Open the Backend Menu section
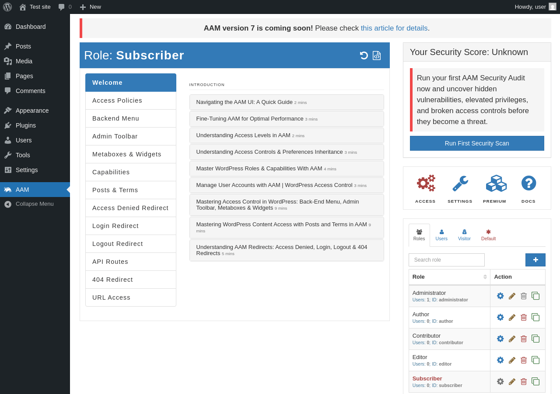This screenshot has width=560, height=394. pos(131,118)
